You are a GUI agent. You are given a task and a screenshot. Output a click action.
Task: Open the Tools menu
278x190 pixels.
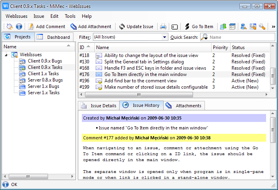[x=70, y=16]
